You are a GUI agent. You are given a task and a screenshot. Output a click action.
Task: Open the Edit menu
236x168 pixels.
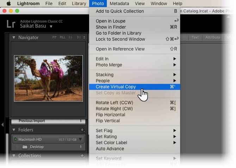[x=62, y=4]
